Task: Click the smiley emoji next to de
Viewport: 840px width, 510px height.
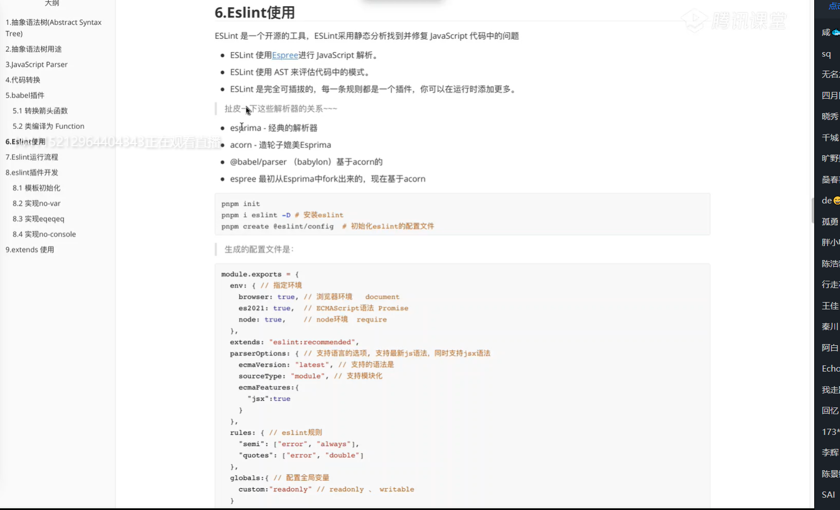Action: tap(837, 201)
